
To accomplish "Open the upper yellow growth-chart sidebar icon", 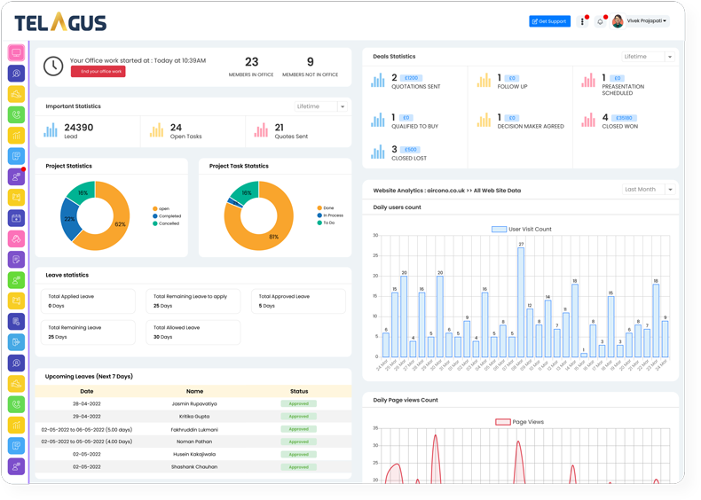I will point(17,136).
